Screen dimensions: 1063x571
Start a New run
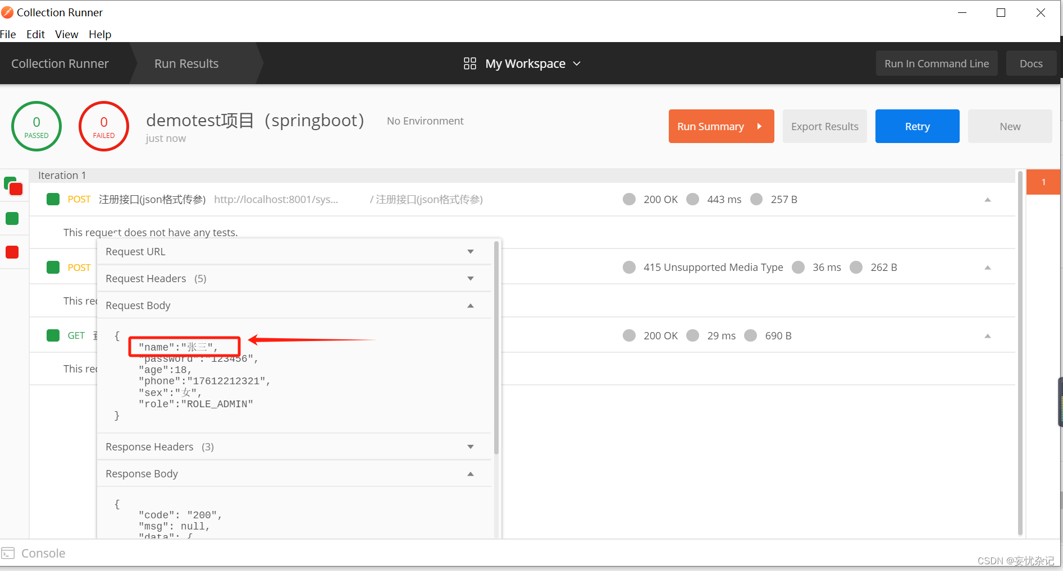(1010, 126)
